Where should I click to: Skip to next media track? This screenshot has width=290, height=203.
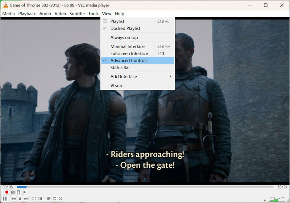click(x=26, y=199)
